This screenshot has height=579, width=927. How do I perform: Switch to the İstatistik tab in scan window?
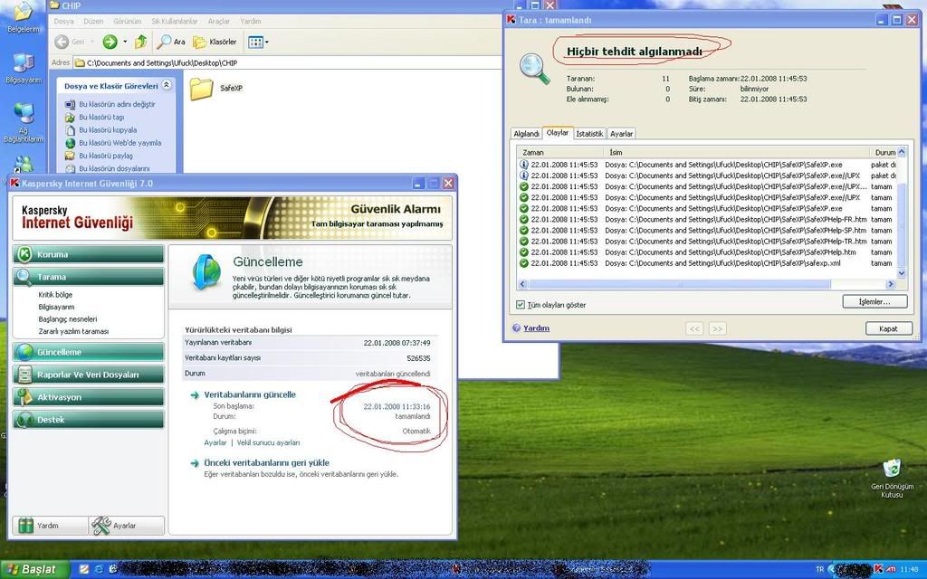pos(589,134)
